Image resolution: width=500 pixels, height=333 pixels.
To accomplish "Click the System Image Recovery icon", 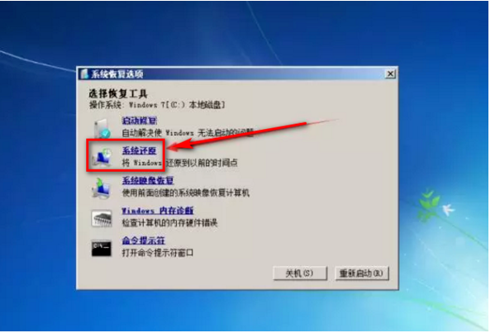I will click(x=101, y=188).
